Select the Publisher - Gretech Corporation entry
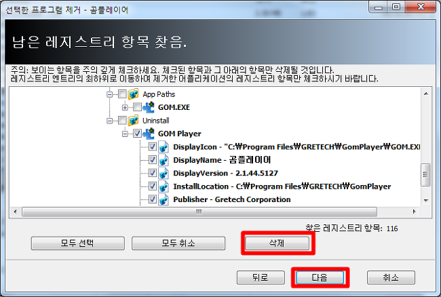Viewport: 441px width, 297px height. point(232,199)
